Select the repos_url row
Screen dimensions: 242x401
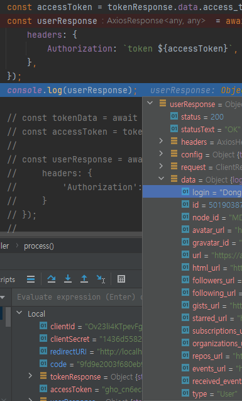click(192, 356)
